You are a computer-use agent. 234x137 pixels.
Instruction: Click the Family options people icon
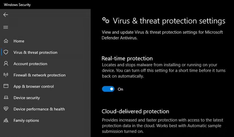click(6, 121)
